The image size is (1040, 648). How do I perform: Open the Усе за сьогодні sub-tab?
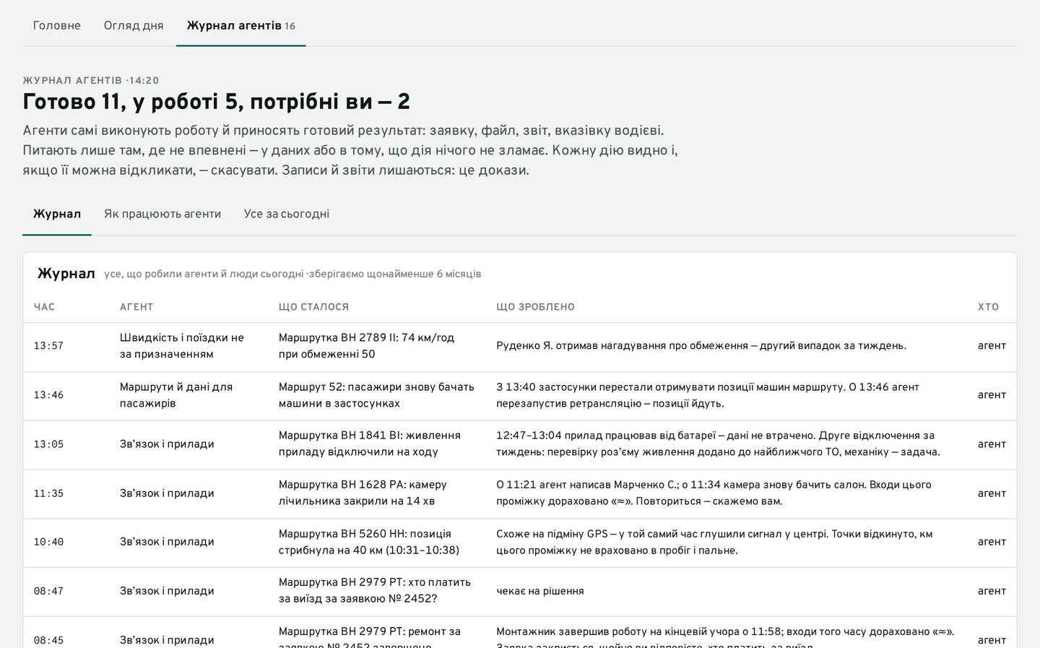click(287, 214)
